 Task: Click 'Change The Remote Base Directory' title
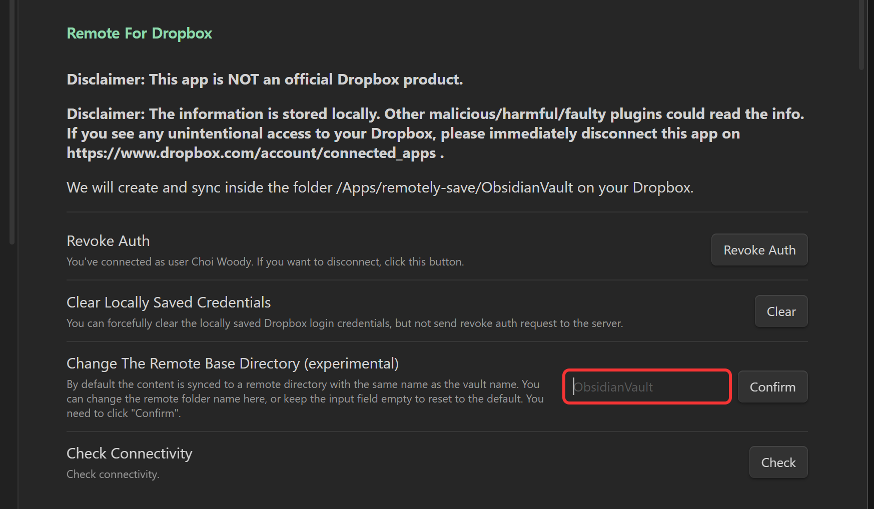click(x=233, y=363)
